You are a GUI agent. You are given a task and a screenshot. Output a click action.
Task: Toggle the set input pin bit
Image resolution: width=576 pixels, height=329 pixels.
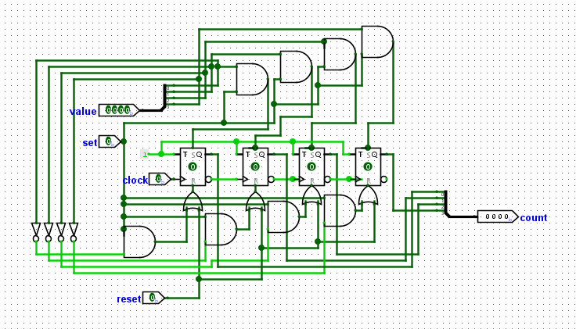click(x=108, y=141)
